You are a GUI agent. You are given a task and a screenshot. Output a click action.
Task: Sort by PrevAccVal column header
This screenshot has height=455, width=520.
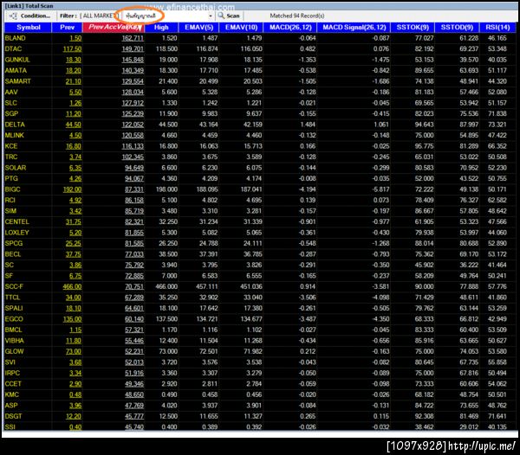pos(114,27)
